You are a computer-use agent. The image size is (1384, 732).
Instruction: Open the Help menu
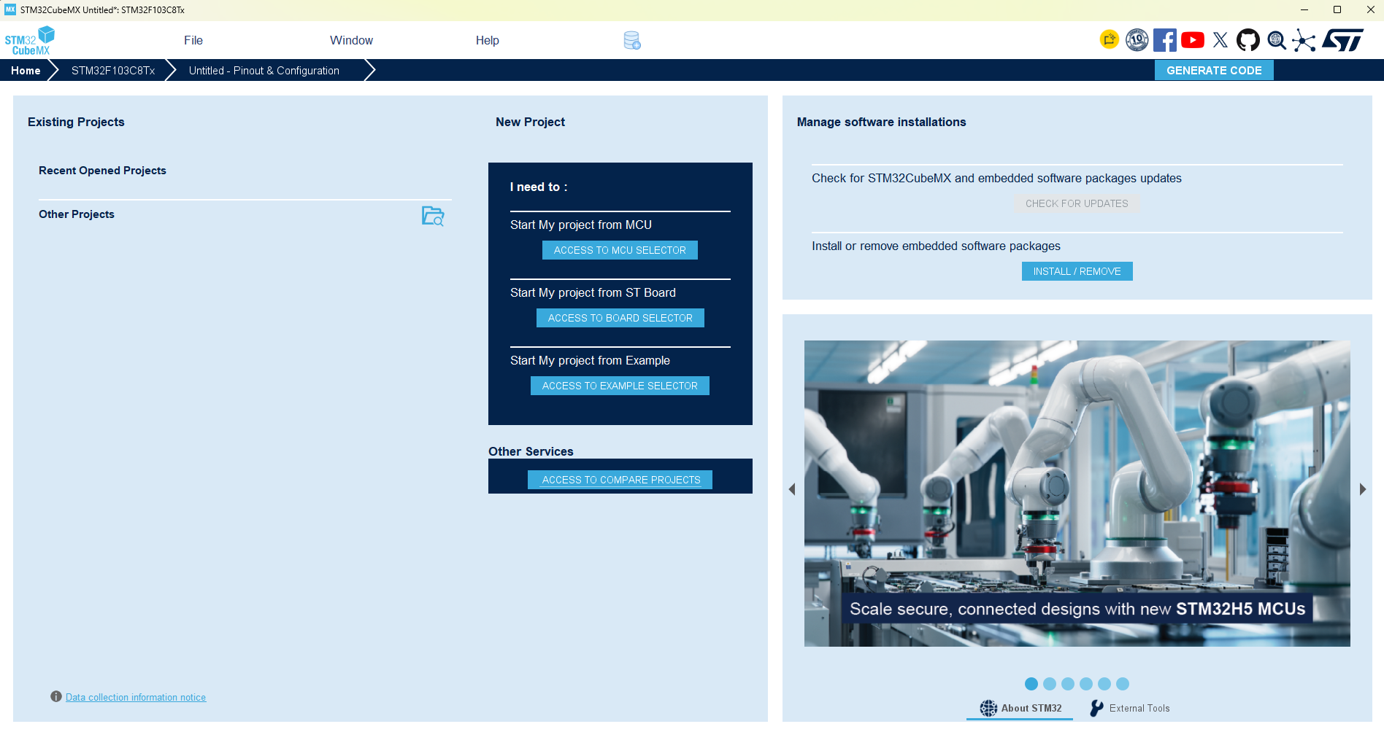(x=488, y=41)
